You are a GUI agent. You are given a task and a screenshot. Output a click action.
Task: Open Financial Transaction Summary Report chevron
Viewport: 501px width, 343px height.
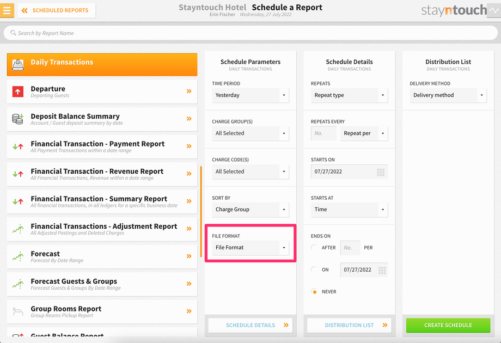pos(189,201)
